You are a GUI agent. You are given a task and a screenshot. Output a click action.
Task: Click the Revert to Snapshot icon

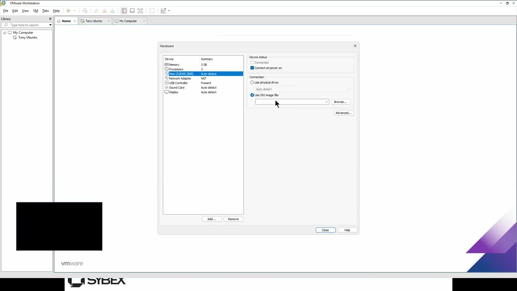pyautogui.click(x=104, y=11)
